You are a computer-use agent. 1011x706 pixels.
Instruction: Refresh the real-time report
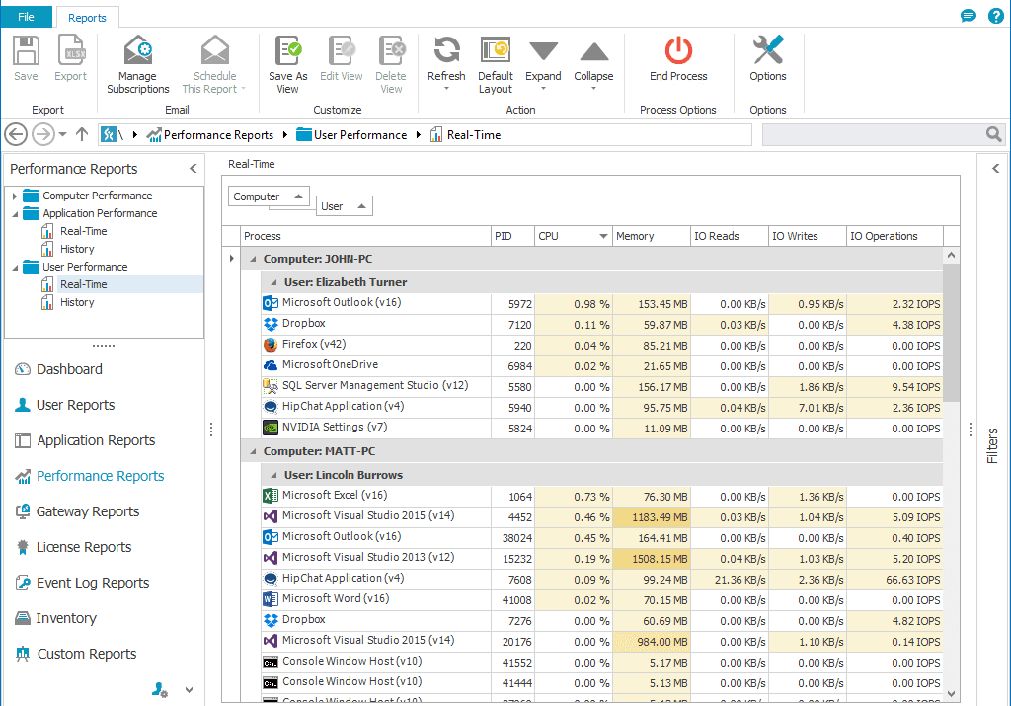(446, 63)
